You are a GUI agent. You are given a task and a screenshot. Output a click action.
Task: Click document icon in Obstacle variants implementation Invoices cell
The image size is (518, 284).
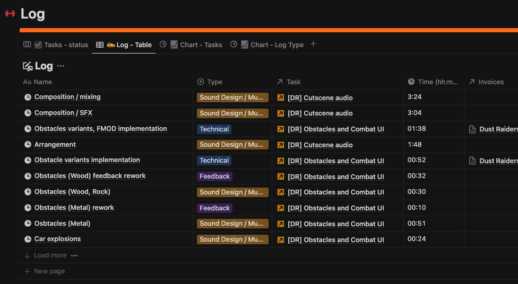(x=472, y=161)
